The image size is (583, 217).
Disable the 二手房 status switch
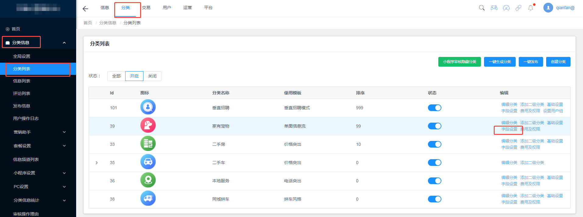[434, 144]
